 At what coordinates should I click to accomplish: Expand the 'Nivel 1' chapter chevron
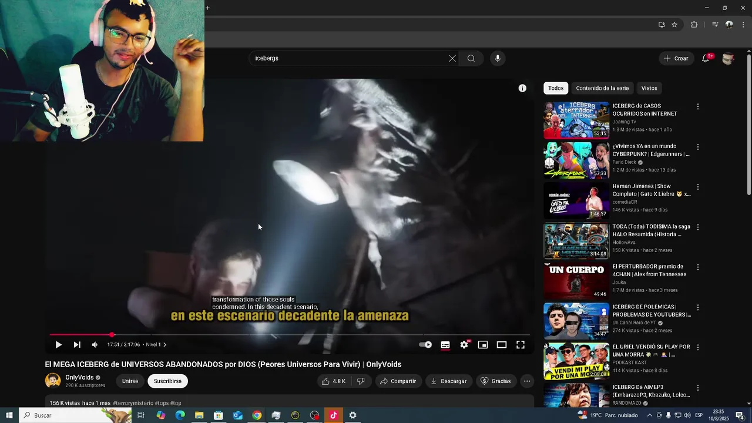(164, 345)
